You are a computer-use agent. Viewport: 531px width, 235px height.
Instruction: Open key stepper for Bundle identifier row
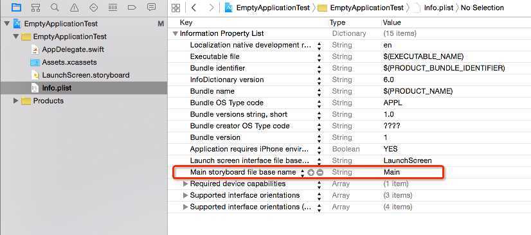319,69
